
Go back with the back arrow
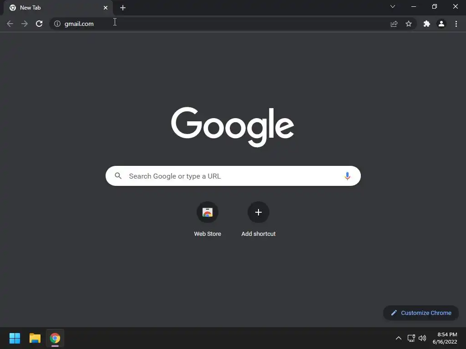10,24
